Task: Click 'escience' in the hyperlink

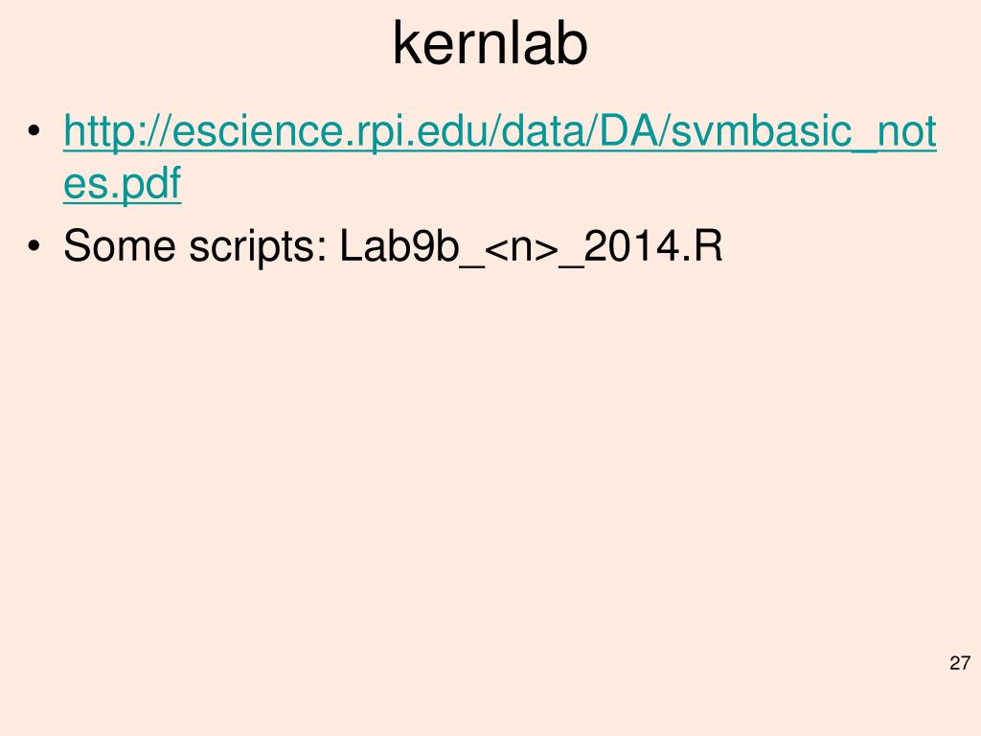Action: click(257, 130)
